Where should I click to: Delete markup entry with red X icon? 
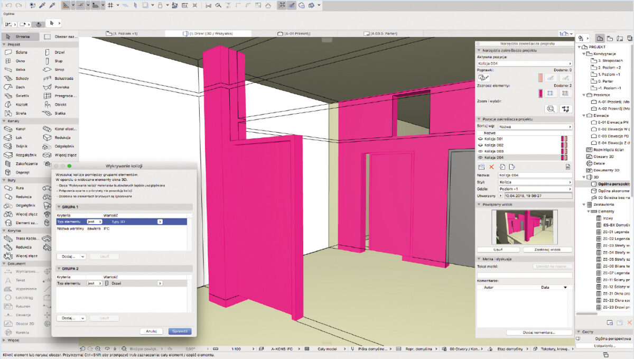[491, 167]
